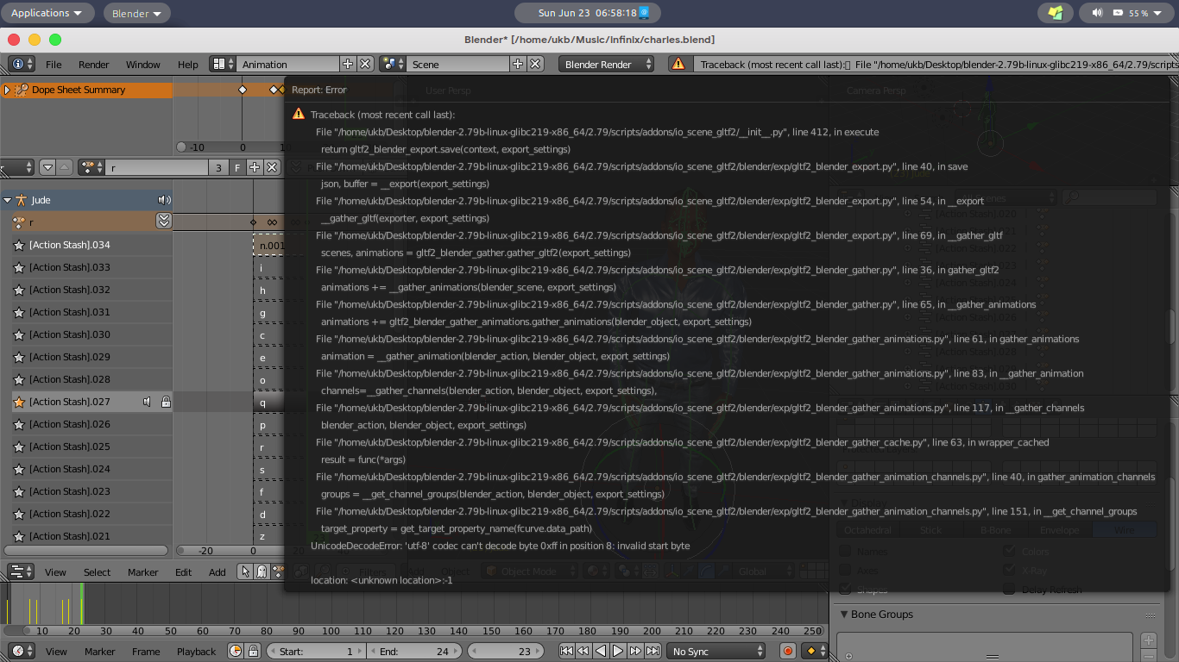Open the Blender Render engine dropdown
This screenshot has height=662, width=1179.
coord(604,63)
